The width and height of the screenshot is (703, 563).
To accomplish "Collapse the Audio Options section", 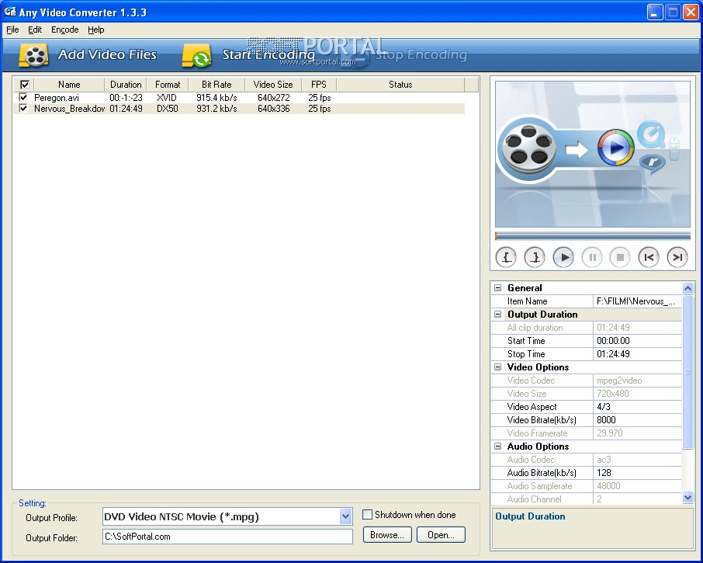I will [x=497, y=447].
